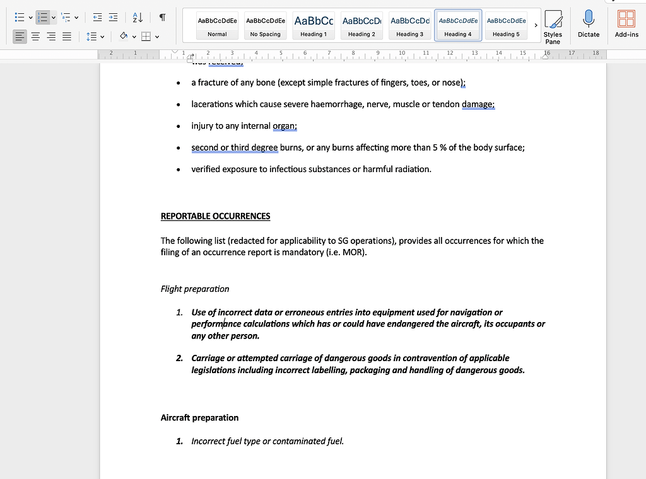This screenshot has width=646, height=479.
Task: Click the bullet list icon
Action: click(x=20, y=17)
